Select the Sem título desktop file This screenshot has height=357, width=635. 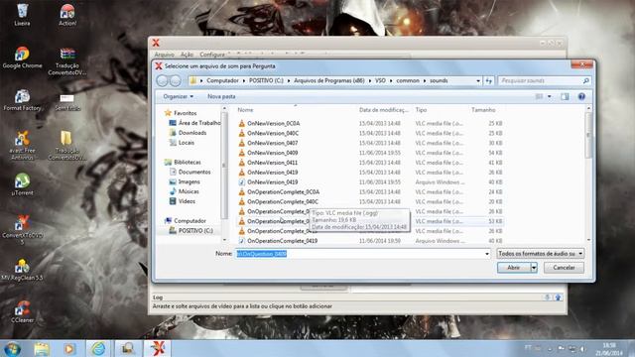pyautogui.click(x=67, y=102)
